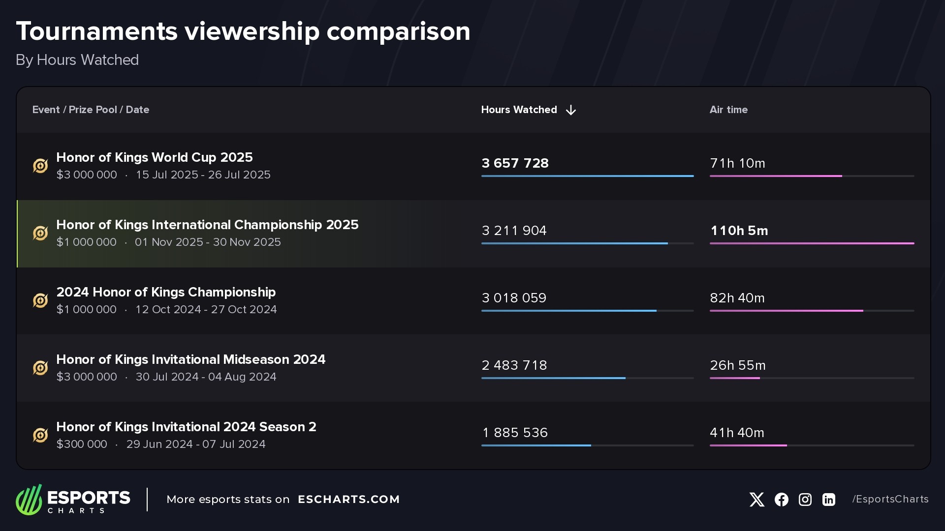The image size is (945, 531).
Task: Click icon next to 2024 Honor of Kings Championship
Action: 40,301
